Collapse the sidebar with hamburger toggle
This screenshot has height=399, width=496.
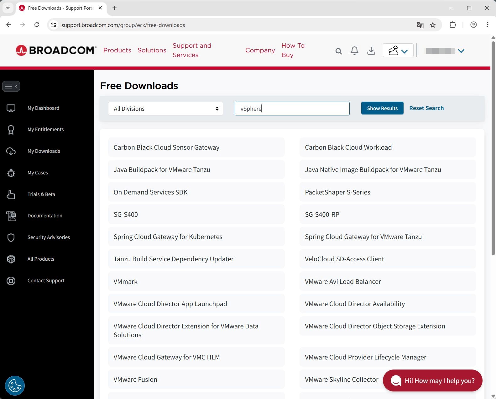[11, 86]
